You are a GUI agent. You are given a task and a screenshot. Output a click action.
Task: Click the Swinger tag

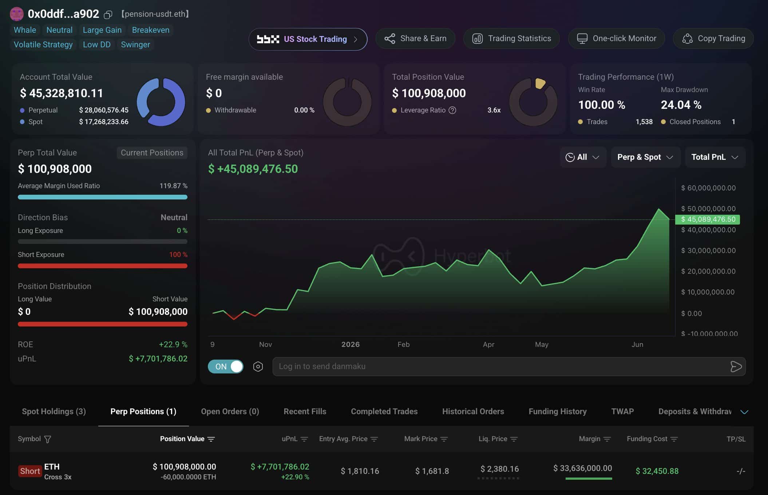coord(135,45)
